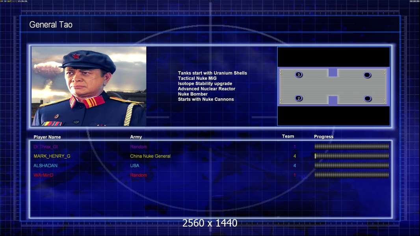
Task: Click the Player Name column header
Action: [47, 137]
